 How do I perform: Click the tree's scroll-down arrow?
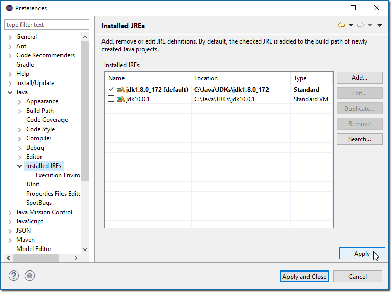click(x=85, y=249)
